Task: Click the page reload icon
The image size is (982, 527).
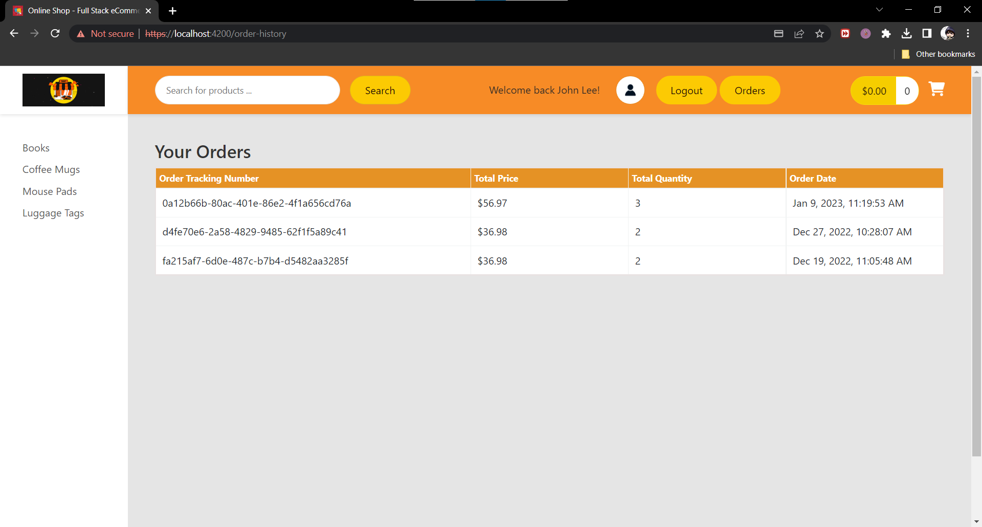Action: pos(55,33)
